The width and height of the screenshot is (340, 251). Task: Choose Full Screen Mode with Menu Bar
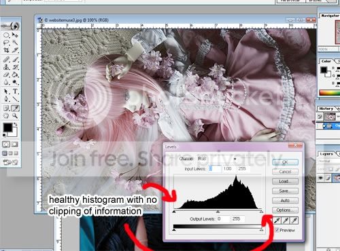10,153
